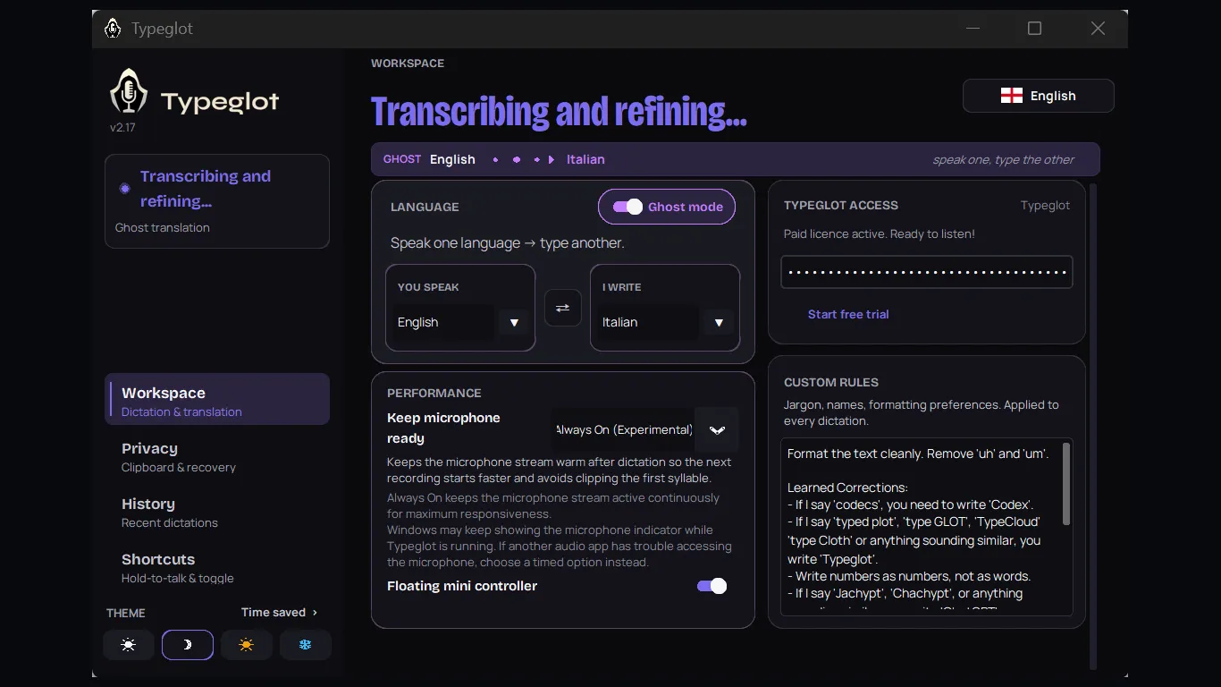Click the 'Speak one language → type another.' text
Viewport: 1221px width, 687px height.
[508, 243]
